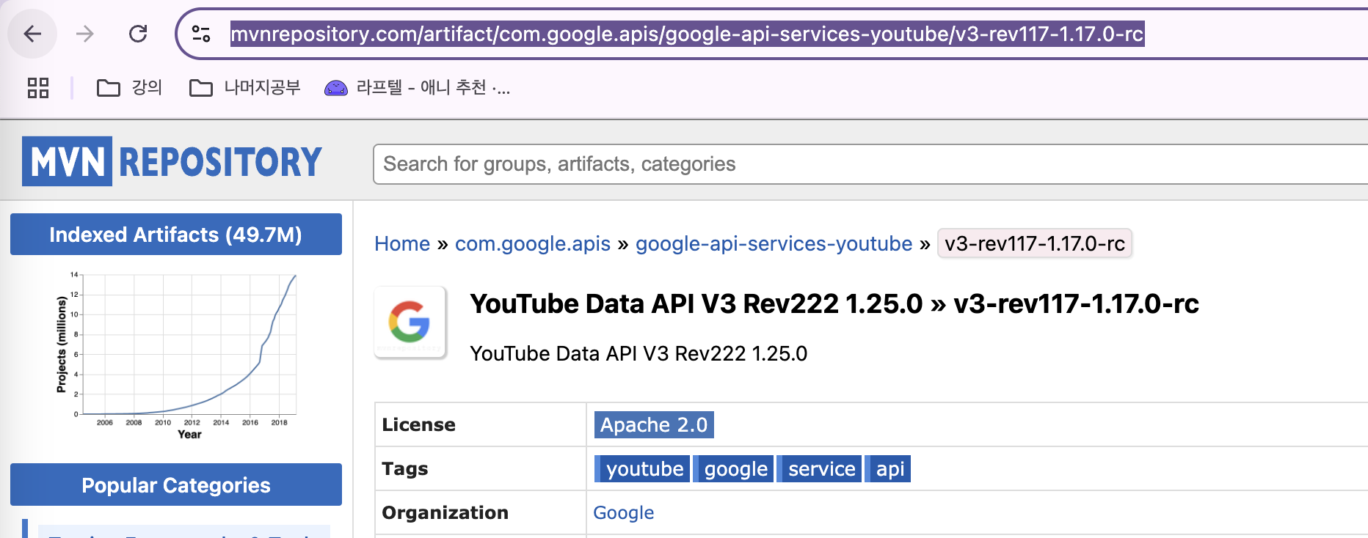Click the google tag
1368x538 pixels.
tap(733, 469)
